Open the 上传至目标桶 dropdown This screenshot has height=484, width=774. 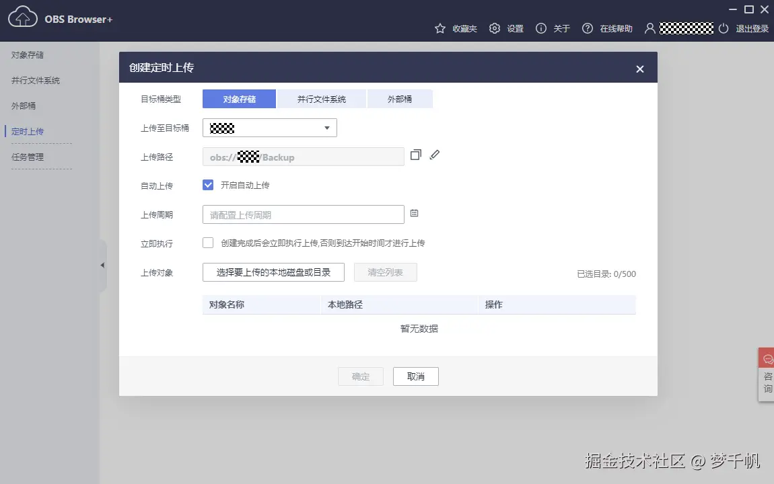269,128
